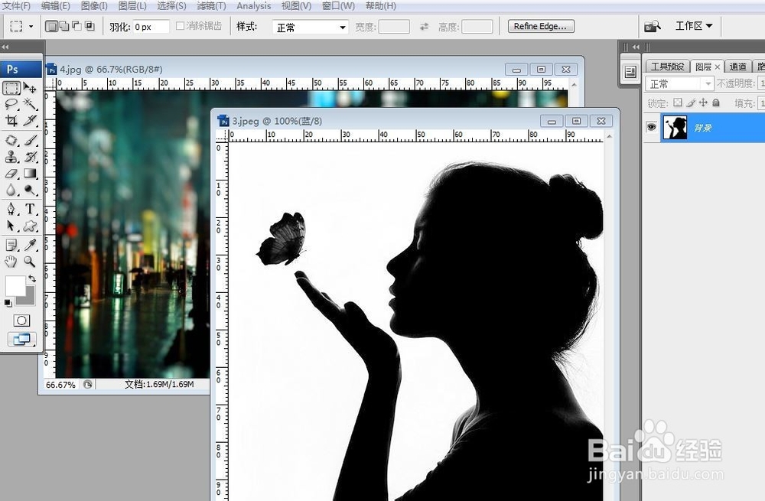Select the Brush tool
The width and height of the screenshot is (765, 501).
(x=31, y=141)
